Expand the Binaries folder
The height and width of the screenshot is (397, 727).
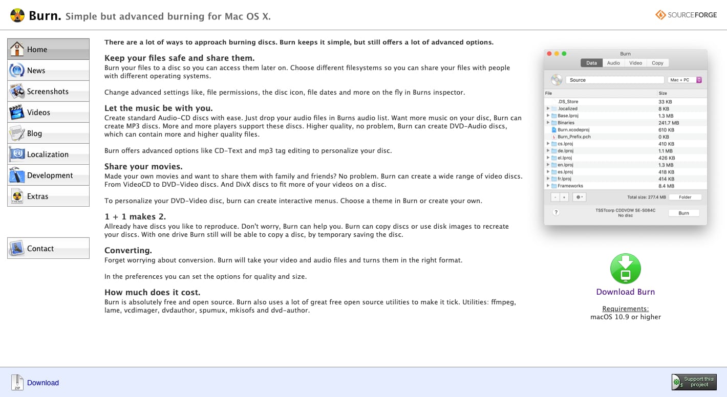pos(548,123)
